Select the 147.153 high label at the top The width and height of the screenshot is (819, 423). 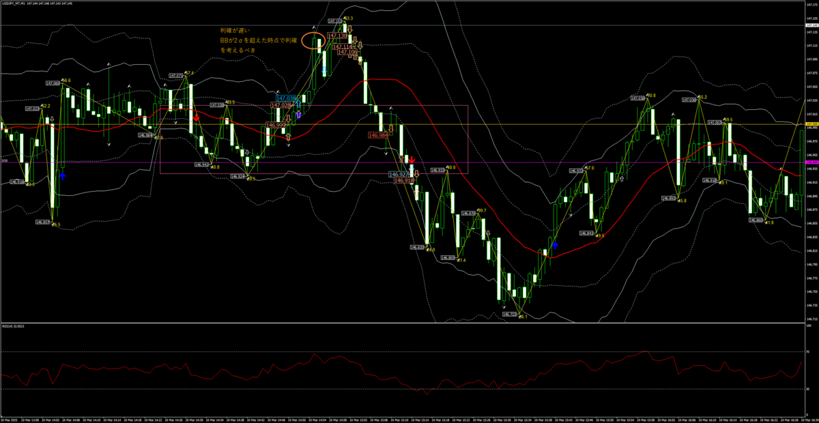[x=335, y=22]
